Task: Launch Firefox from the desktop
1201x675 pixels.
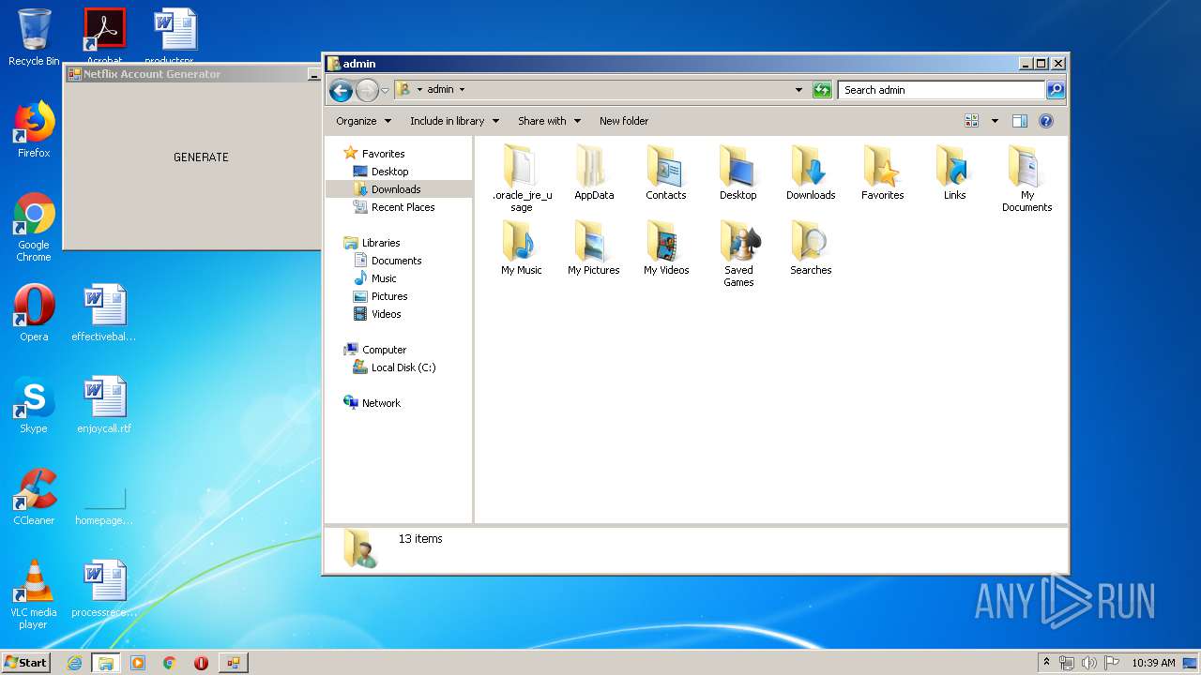Action: 34,129
